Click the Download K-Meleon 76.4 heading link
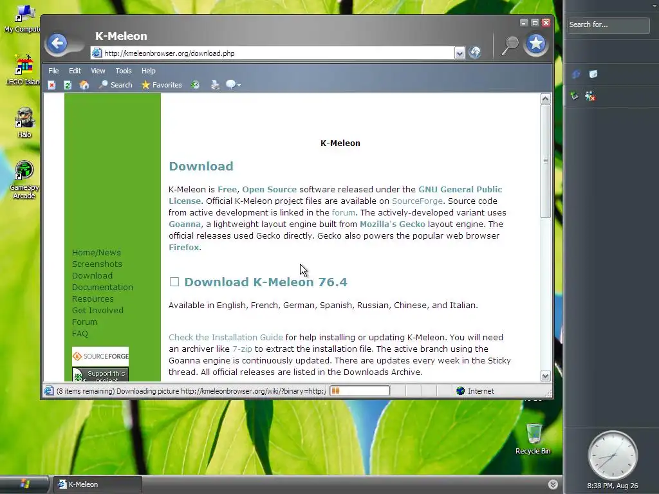The width and height of the screenshot is (659, 494). tap(266, 282)
